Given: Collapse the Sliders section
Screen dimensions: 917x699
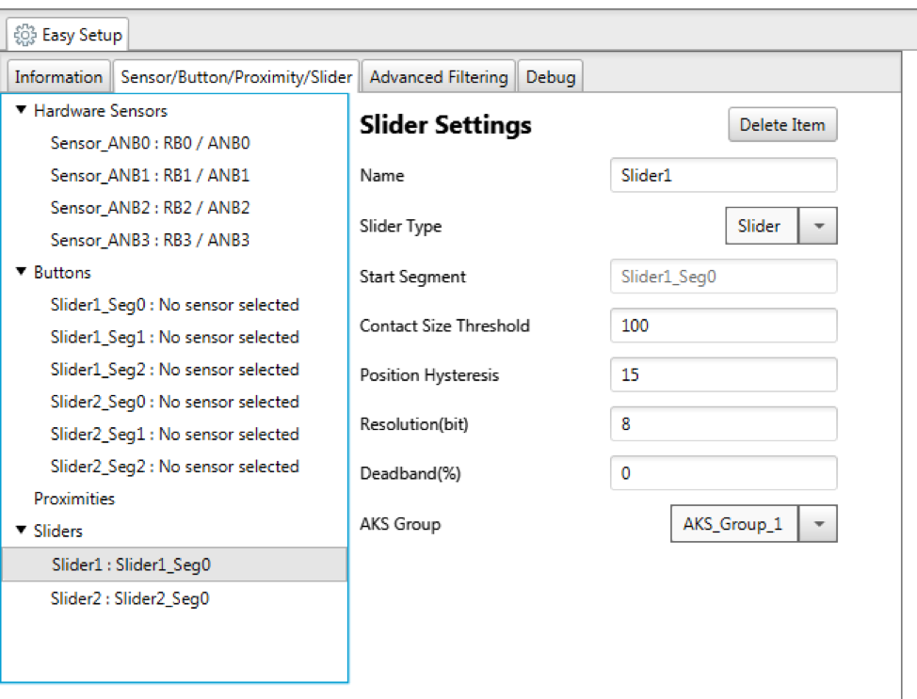Looking at the screenshot, I should click(21, 531).
